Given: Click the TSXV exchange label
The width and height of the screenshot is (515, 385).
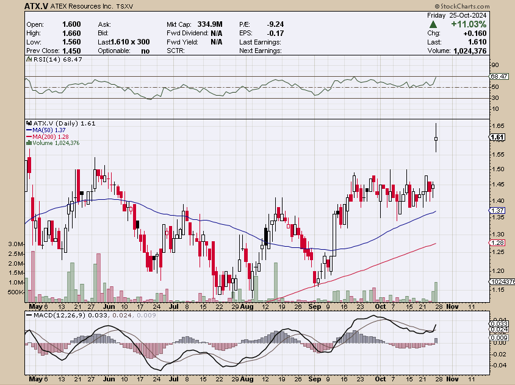Looking at the screenshot, I should pyautogui.click(x=124, y=6).
